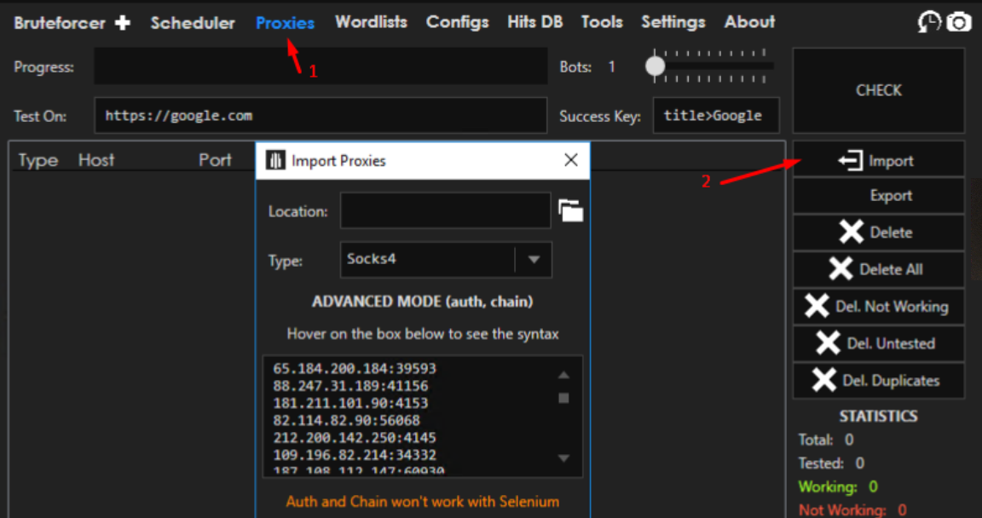Click the Import Proxies dialog logo icon
Screen dimensions: 982x518
pos(275,160)
